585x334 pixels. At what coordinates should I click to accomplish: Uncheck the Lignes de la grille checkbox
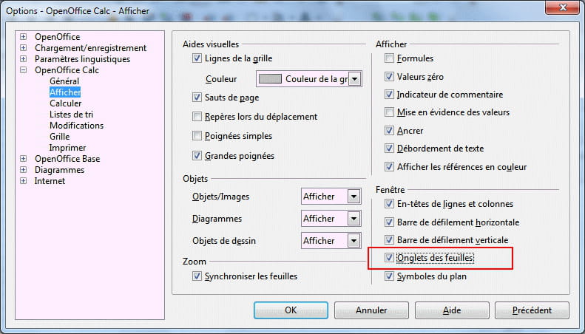(x=197, y=58)
